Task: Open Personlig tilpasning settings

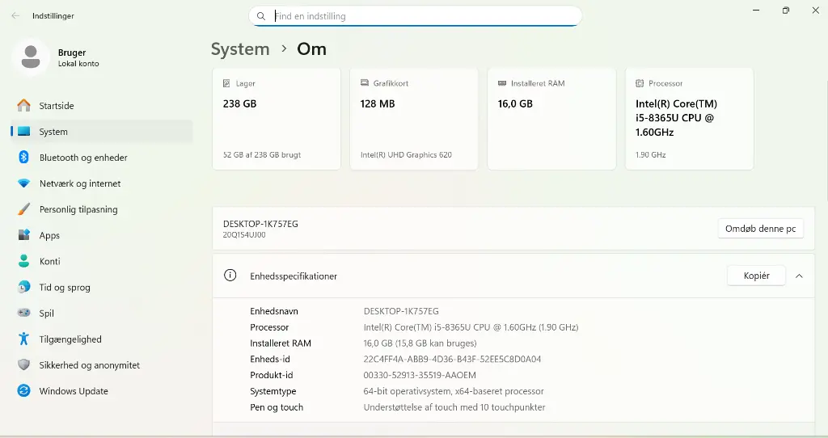Action: click(78, 209)
